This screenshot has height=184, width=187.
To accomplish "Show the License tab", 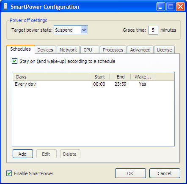I will tap(165, 50).
